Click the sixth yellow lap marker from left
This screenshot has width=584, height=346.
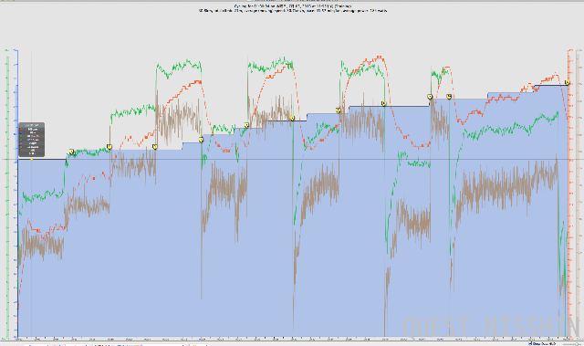click(292, 118)
